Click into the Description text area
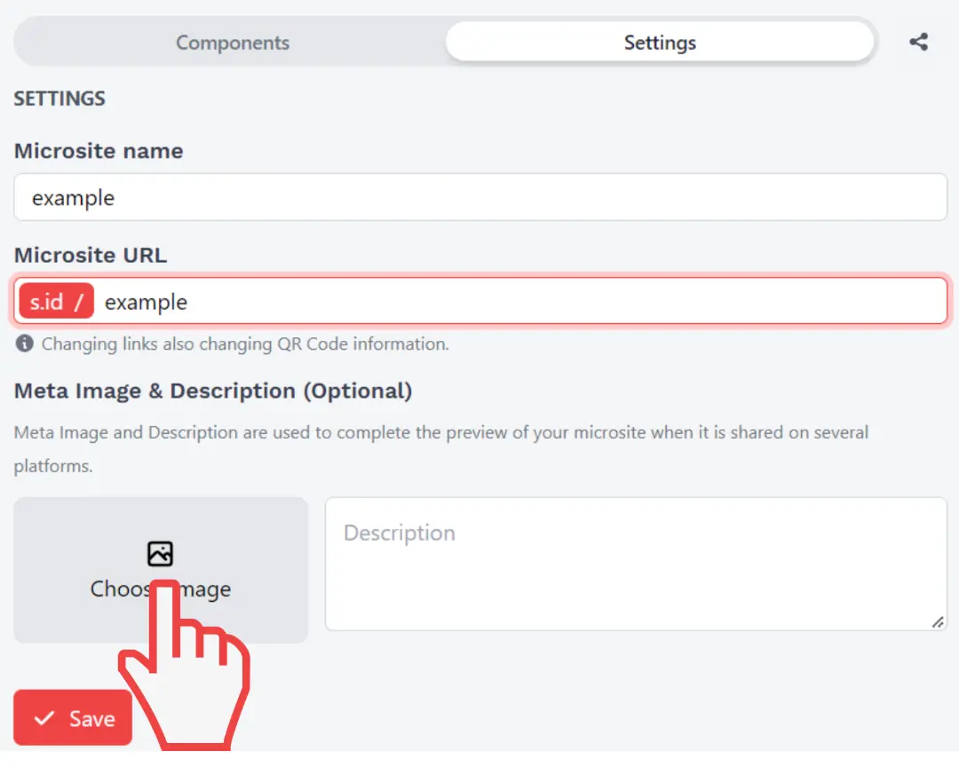Screen dimensions: 959x767 coord(635,564)
